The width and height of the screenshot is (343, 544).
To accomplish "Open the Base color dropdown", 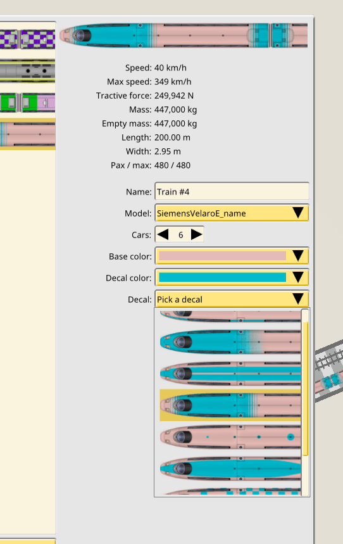I will (x=232, y=256).
